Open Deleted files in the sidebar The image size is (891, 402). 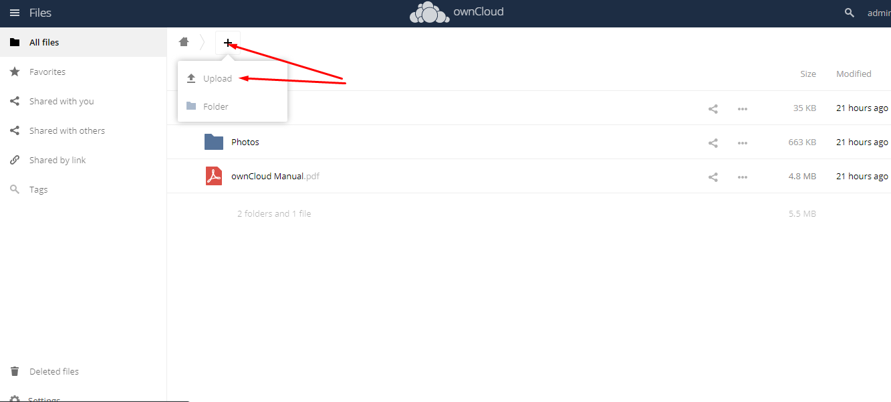coord(53,371)
